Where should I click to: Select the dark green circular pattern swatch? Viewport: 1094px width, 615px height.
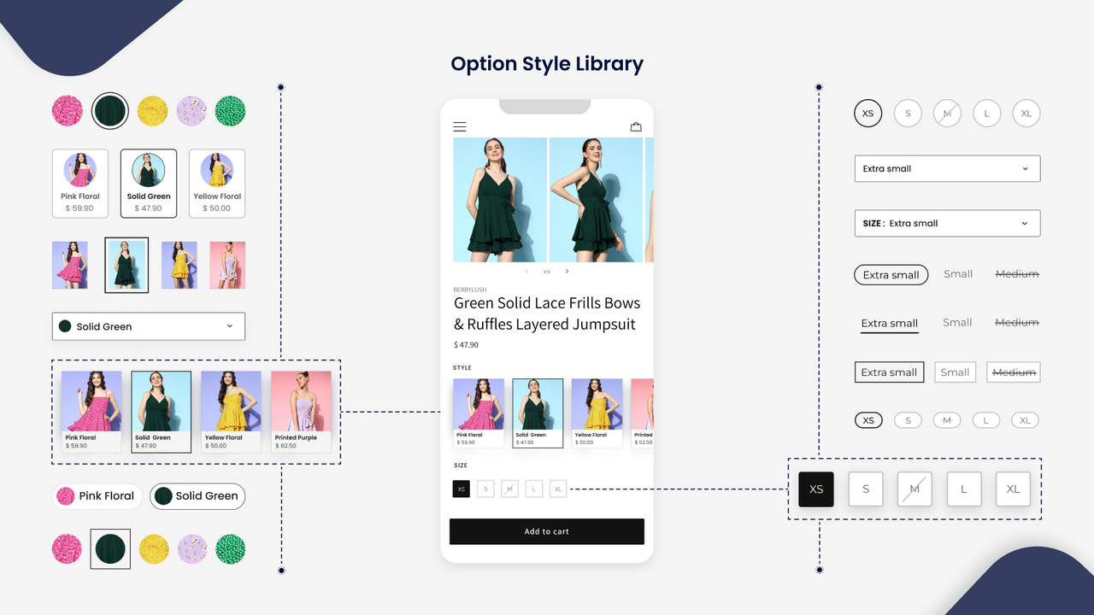point(110,110)
